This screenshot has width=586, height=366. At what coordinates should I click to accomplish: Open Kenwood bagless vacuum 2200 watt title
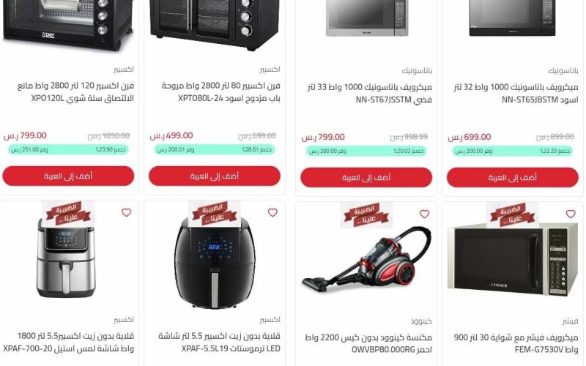(368, 343)
